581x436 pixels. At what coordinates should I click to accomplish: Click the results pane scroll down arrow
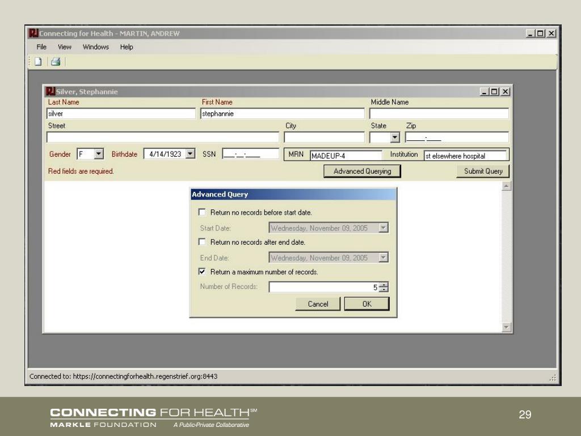click(x=507, y=327)
